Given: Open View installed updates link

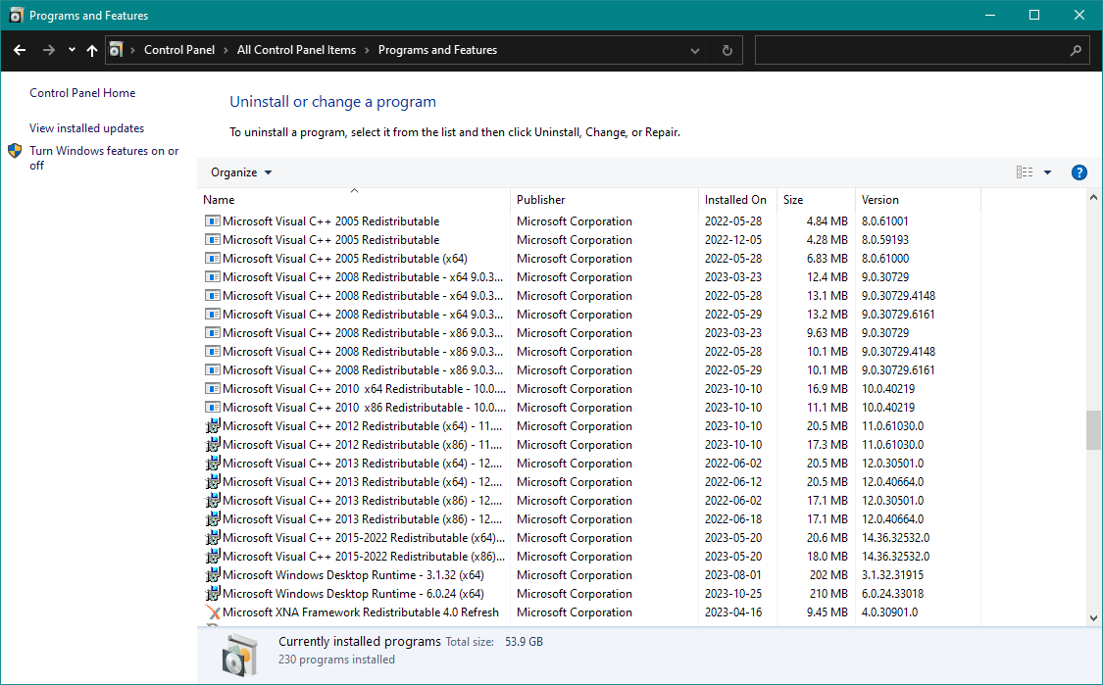Looking at the screenshot, I should point(86,128).
